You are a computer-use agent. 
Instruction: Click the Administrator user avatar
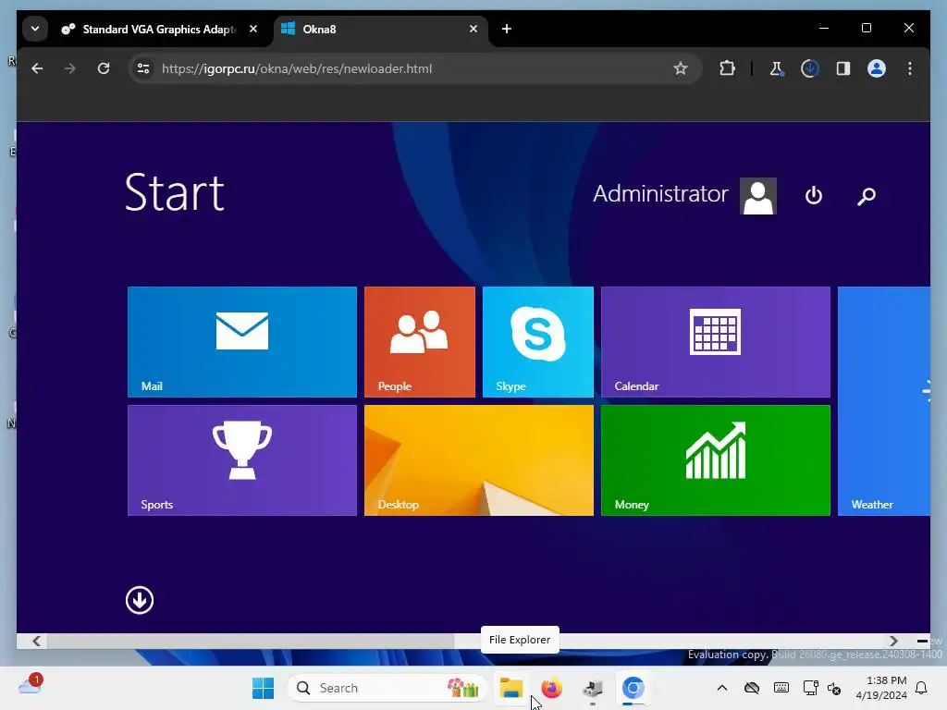[758, 196]
